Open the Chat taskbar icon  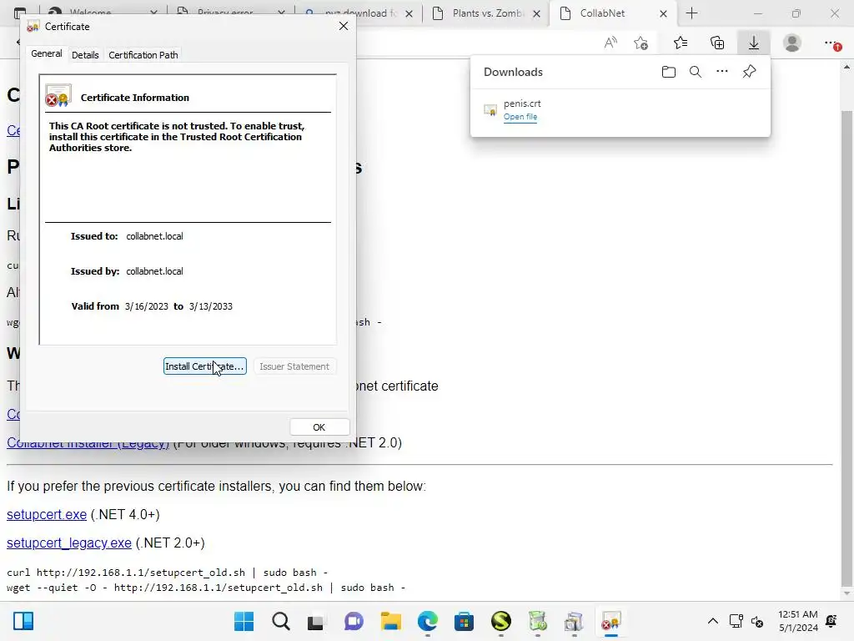354,621
